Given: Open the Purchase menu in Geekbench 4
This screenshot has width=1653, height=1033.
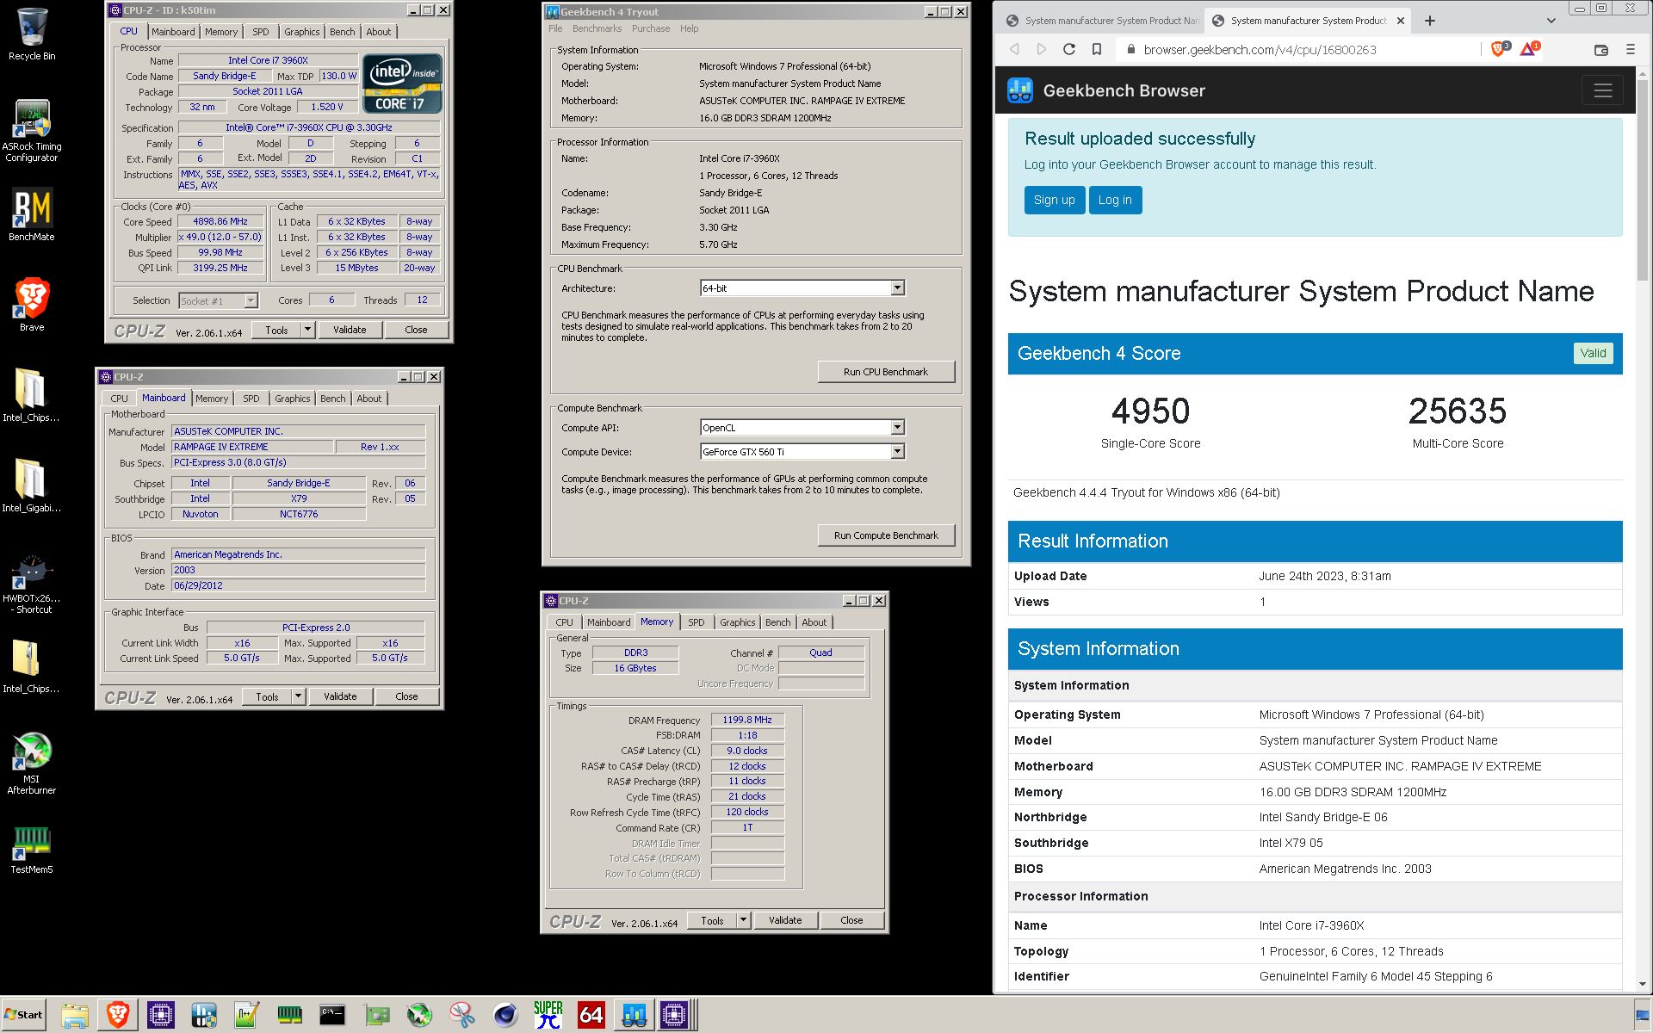Looking at the screenshot, I should click(651, 28).
